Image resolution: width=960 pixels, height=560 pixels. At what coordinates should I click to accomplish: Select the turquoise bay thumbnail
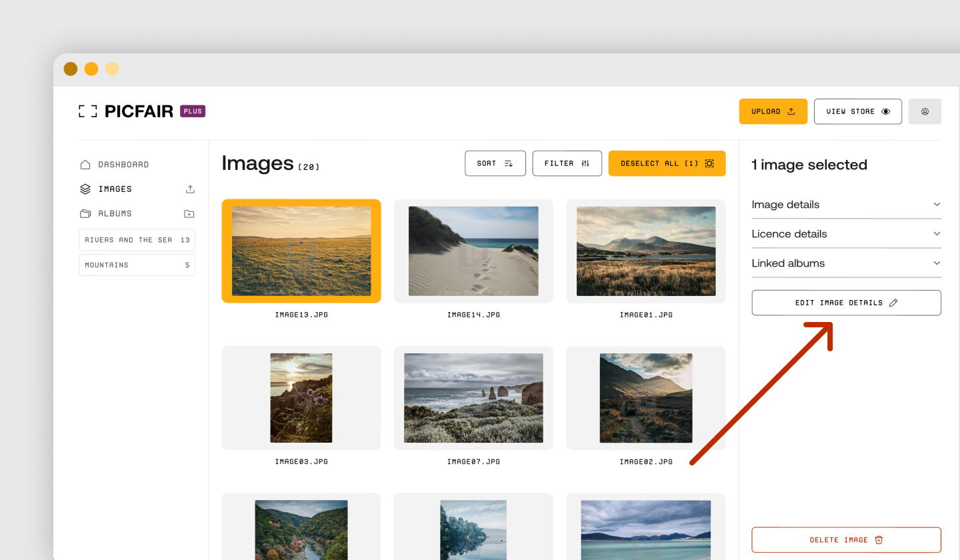[x=646, y=527]
